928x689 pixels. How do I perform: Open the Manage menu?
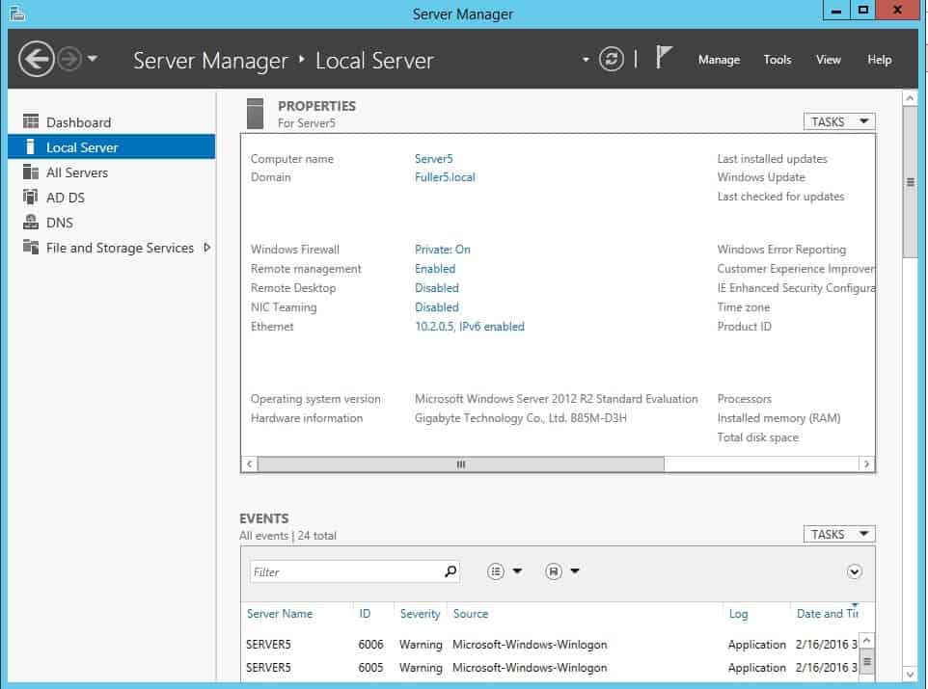pyautogui.click(x=719, y=60)
